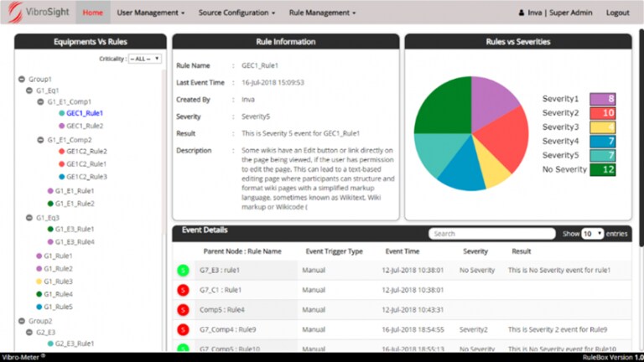Viewport: 644px width, 362px height.
Task: Click the teal dot icon next to GEC1_Rule1
Action: 62,112
